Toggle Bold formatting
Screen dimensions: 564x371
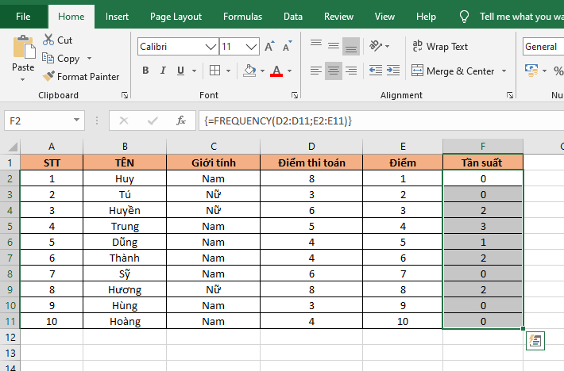(x=145, y=71)
